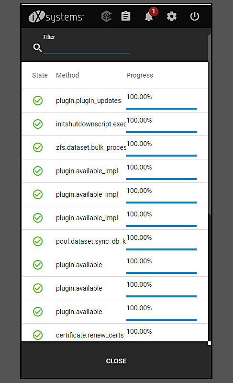Image resolution: width=233 pixels, height=383 pixels.
Task: Open the settings gear menu
Action: point(171,17)
